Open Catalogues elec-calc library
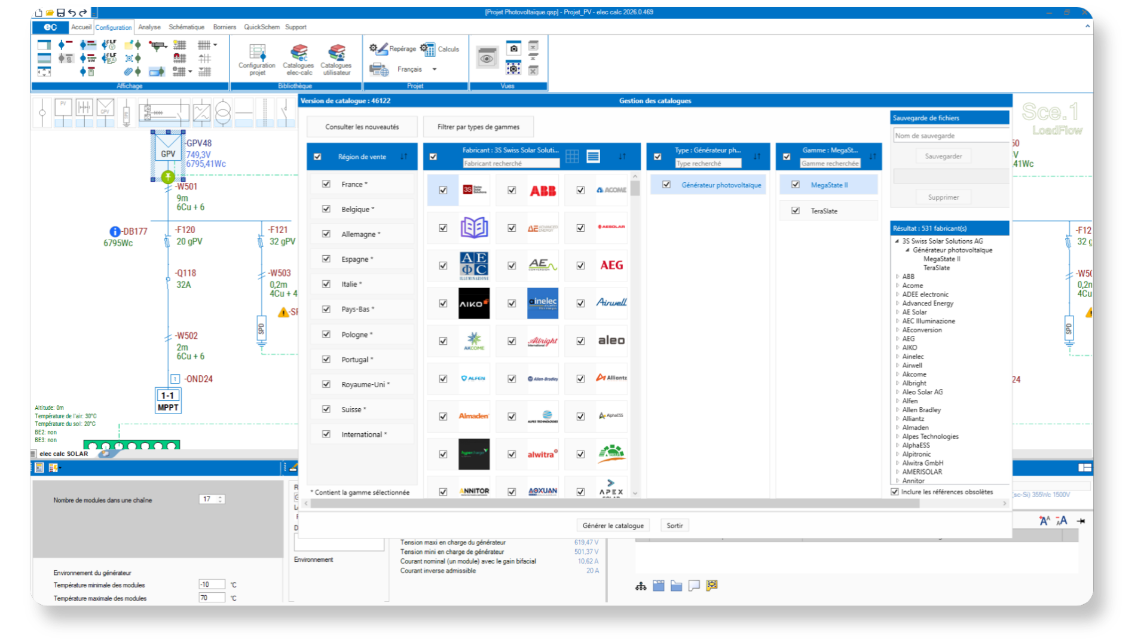This screenshot has height=643, width=1147. coord(298,54)
